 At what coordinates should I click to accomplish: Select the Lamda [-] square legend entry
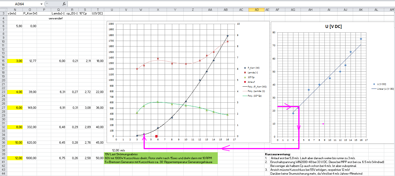[253, 73]
